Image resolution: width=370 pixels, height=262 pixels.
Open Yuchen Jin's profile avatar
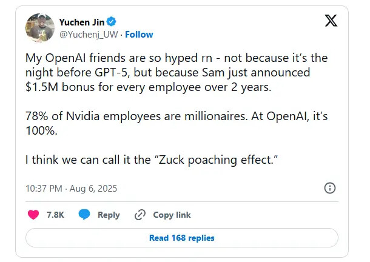[39, 27]
